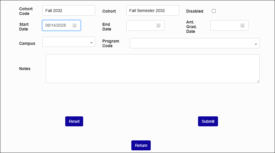
Task: Click the Start Date value 08/14/2028
Action: click(56, 25)
